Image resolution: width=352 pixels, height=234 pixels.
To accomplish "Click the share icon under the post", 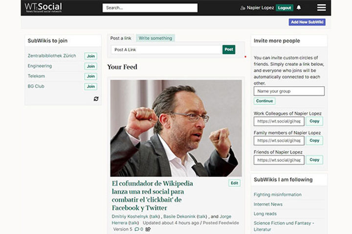I will click(148, 229).
